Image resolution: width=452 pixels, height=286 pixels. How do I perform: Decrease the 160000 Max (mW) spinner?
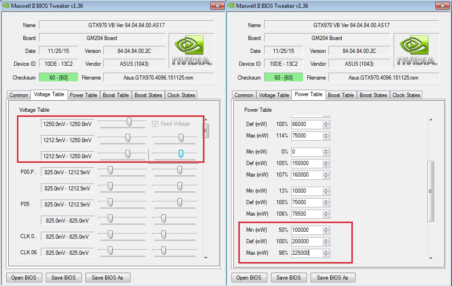pos(326,177)
